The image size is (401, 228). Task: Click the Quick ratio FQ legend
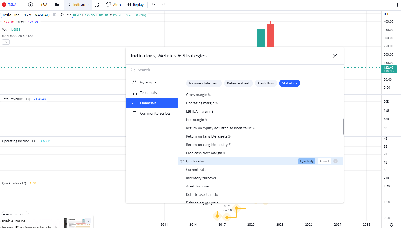[19, 183]
